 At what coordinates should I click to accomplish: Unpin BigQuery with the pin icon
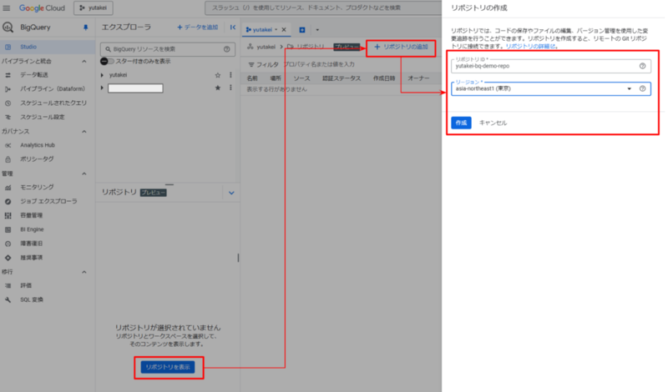pos(86,28)
